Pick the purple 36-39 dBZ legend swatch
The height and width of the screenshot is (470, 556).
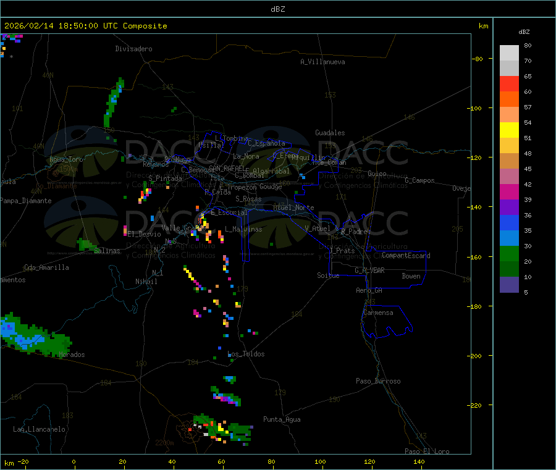(509, 208)
